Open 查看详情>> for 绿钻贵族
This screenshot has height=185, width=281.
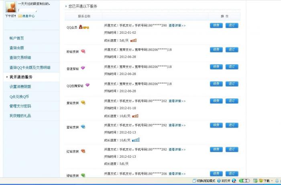[x=177, y=174]
